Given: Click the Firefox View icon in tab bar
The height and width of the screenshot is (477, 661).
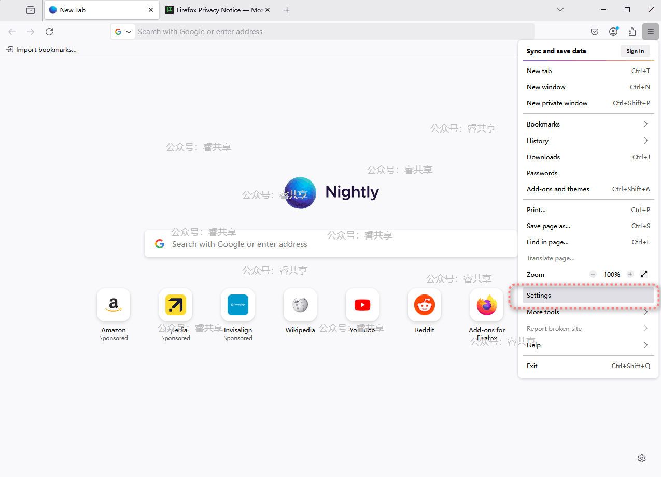Looking at the screenshot, I should pos(31,10).
